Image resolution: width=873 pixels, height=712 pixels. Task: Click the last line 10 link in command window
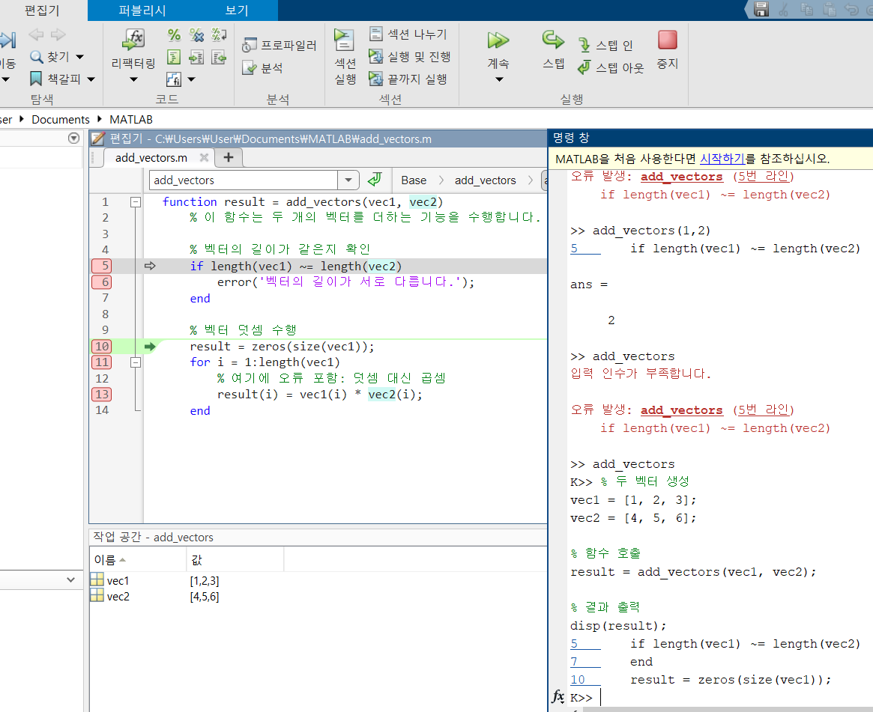coord(578,680)
